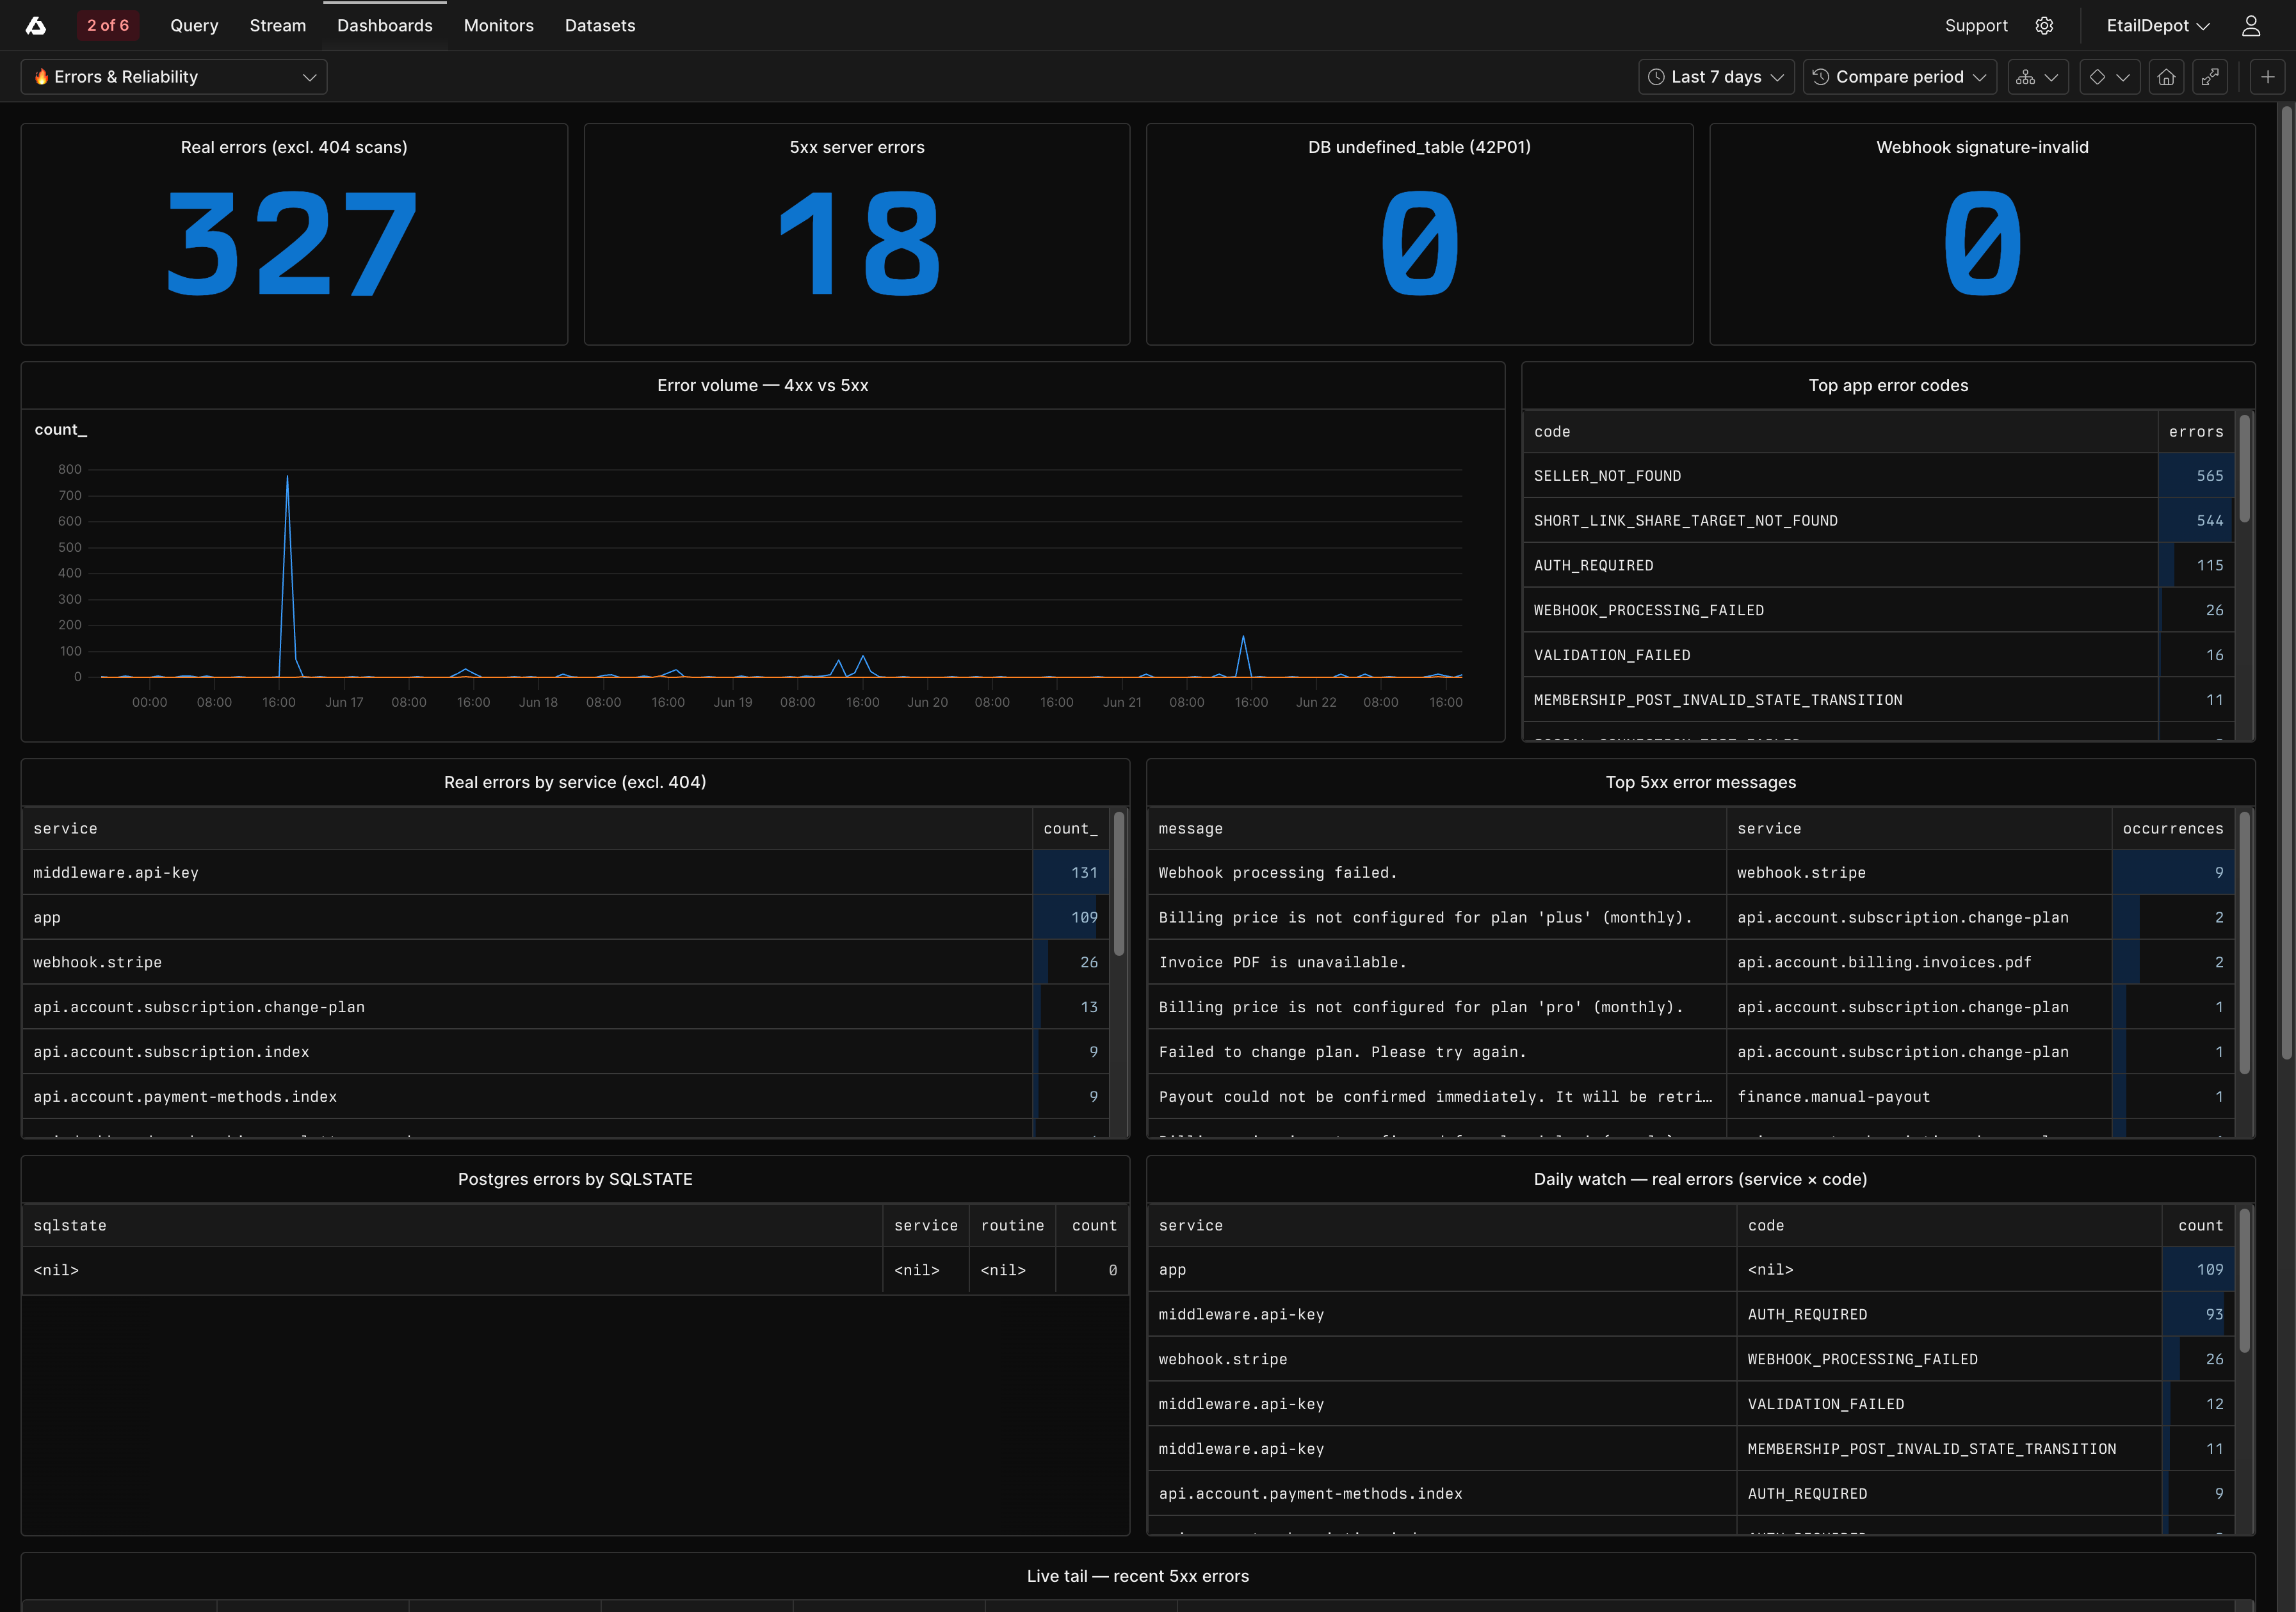
Task: Click webhook.stripe in Real errors by service
Action: click(x=97, y=962)
